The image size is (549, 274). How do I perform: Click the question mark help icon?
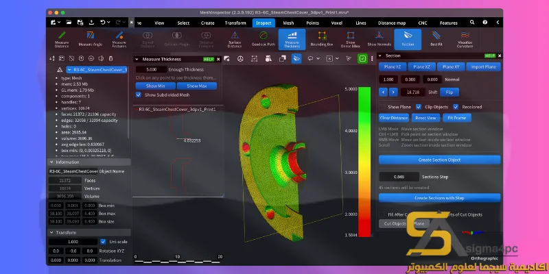pos(485,23)
